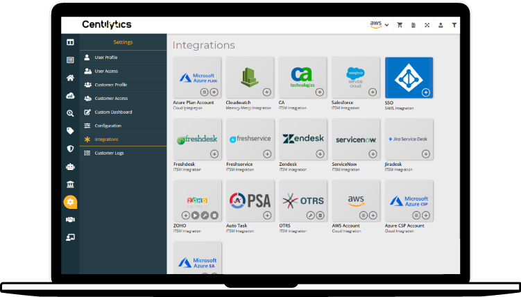The width and height of the screenshot is (521, 297).
Task: Click the tag icon in left rail
Action: click(70, 131)
